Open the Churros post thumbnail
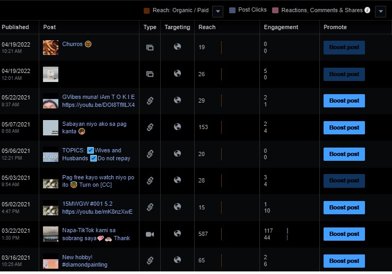This screenshot has width=392, height=274. coord(50,47)
